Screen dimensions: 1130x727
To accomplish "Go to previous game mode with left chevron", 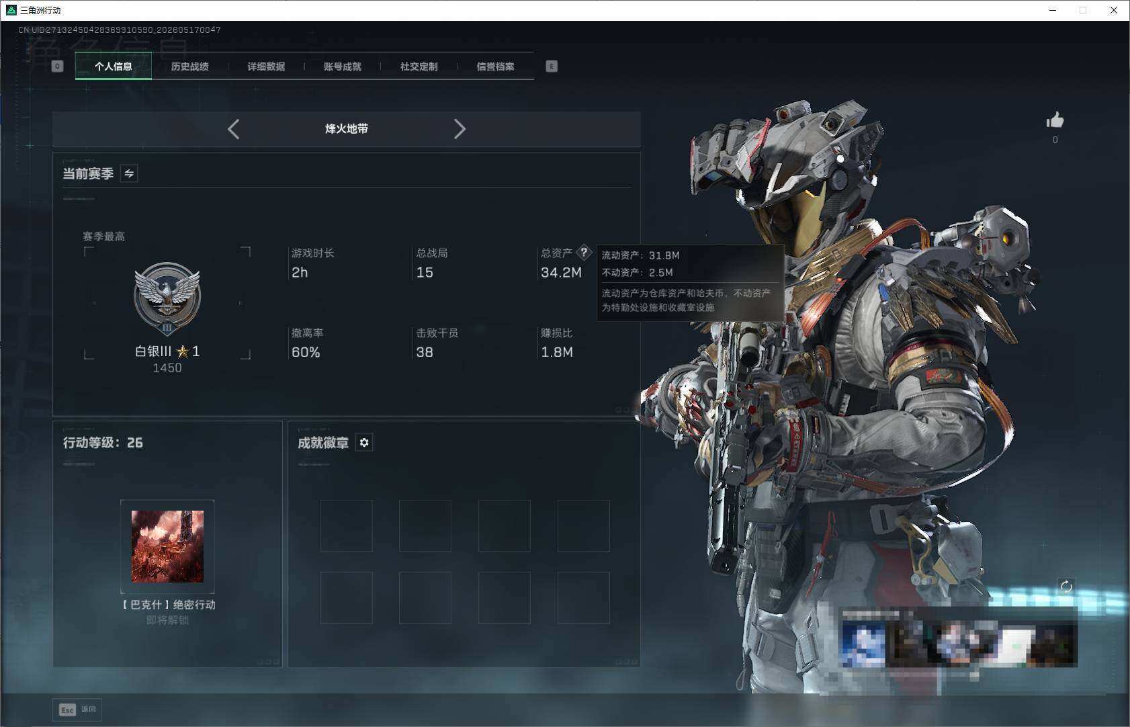I will pyautogui.click(x=233, y=129).
